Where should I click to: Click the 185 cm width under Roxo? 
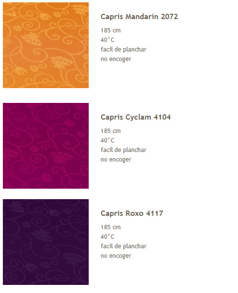[111, 227]
